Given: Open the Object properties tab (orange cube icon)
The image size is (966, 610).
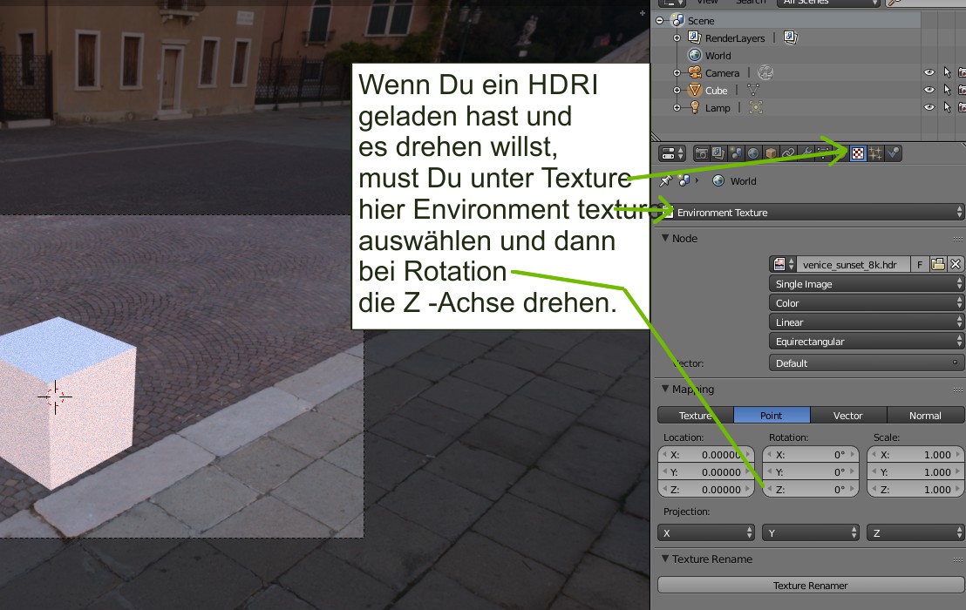Looking at the screenshot, I should click(x=771, y=153).
